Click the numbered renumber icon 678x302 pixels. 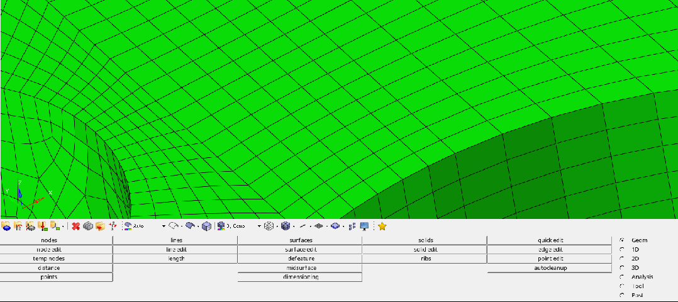pos(113,226)
